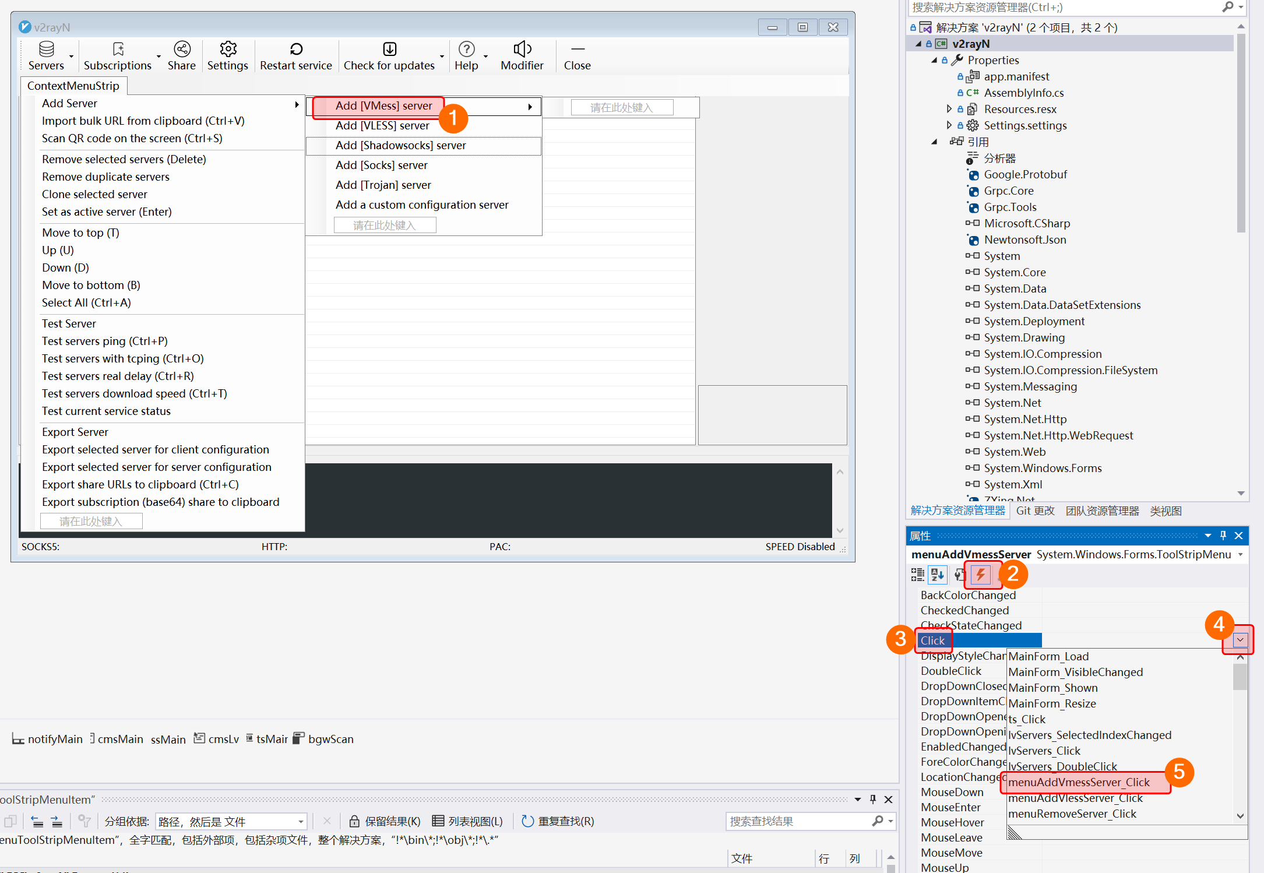Click the Modifier speaker icon

(522, 50)
